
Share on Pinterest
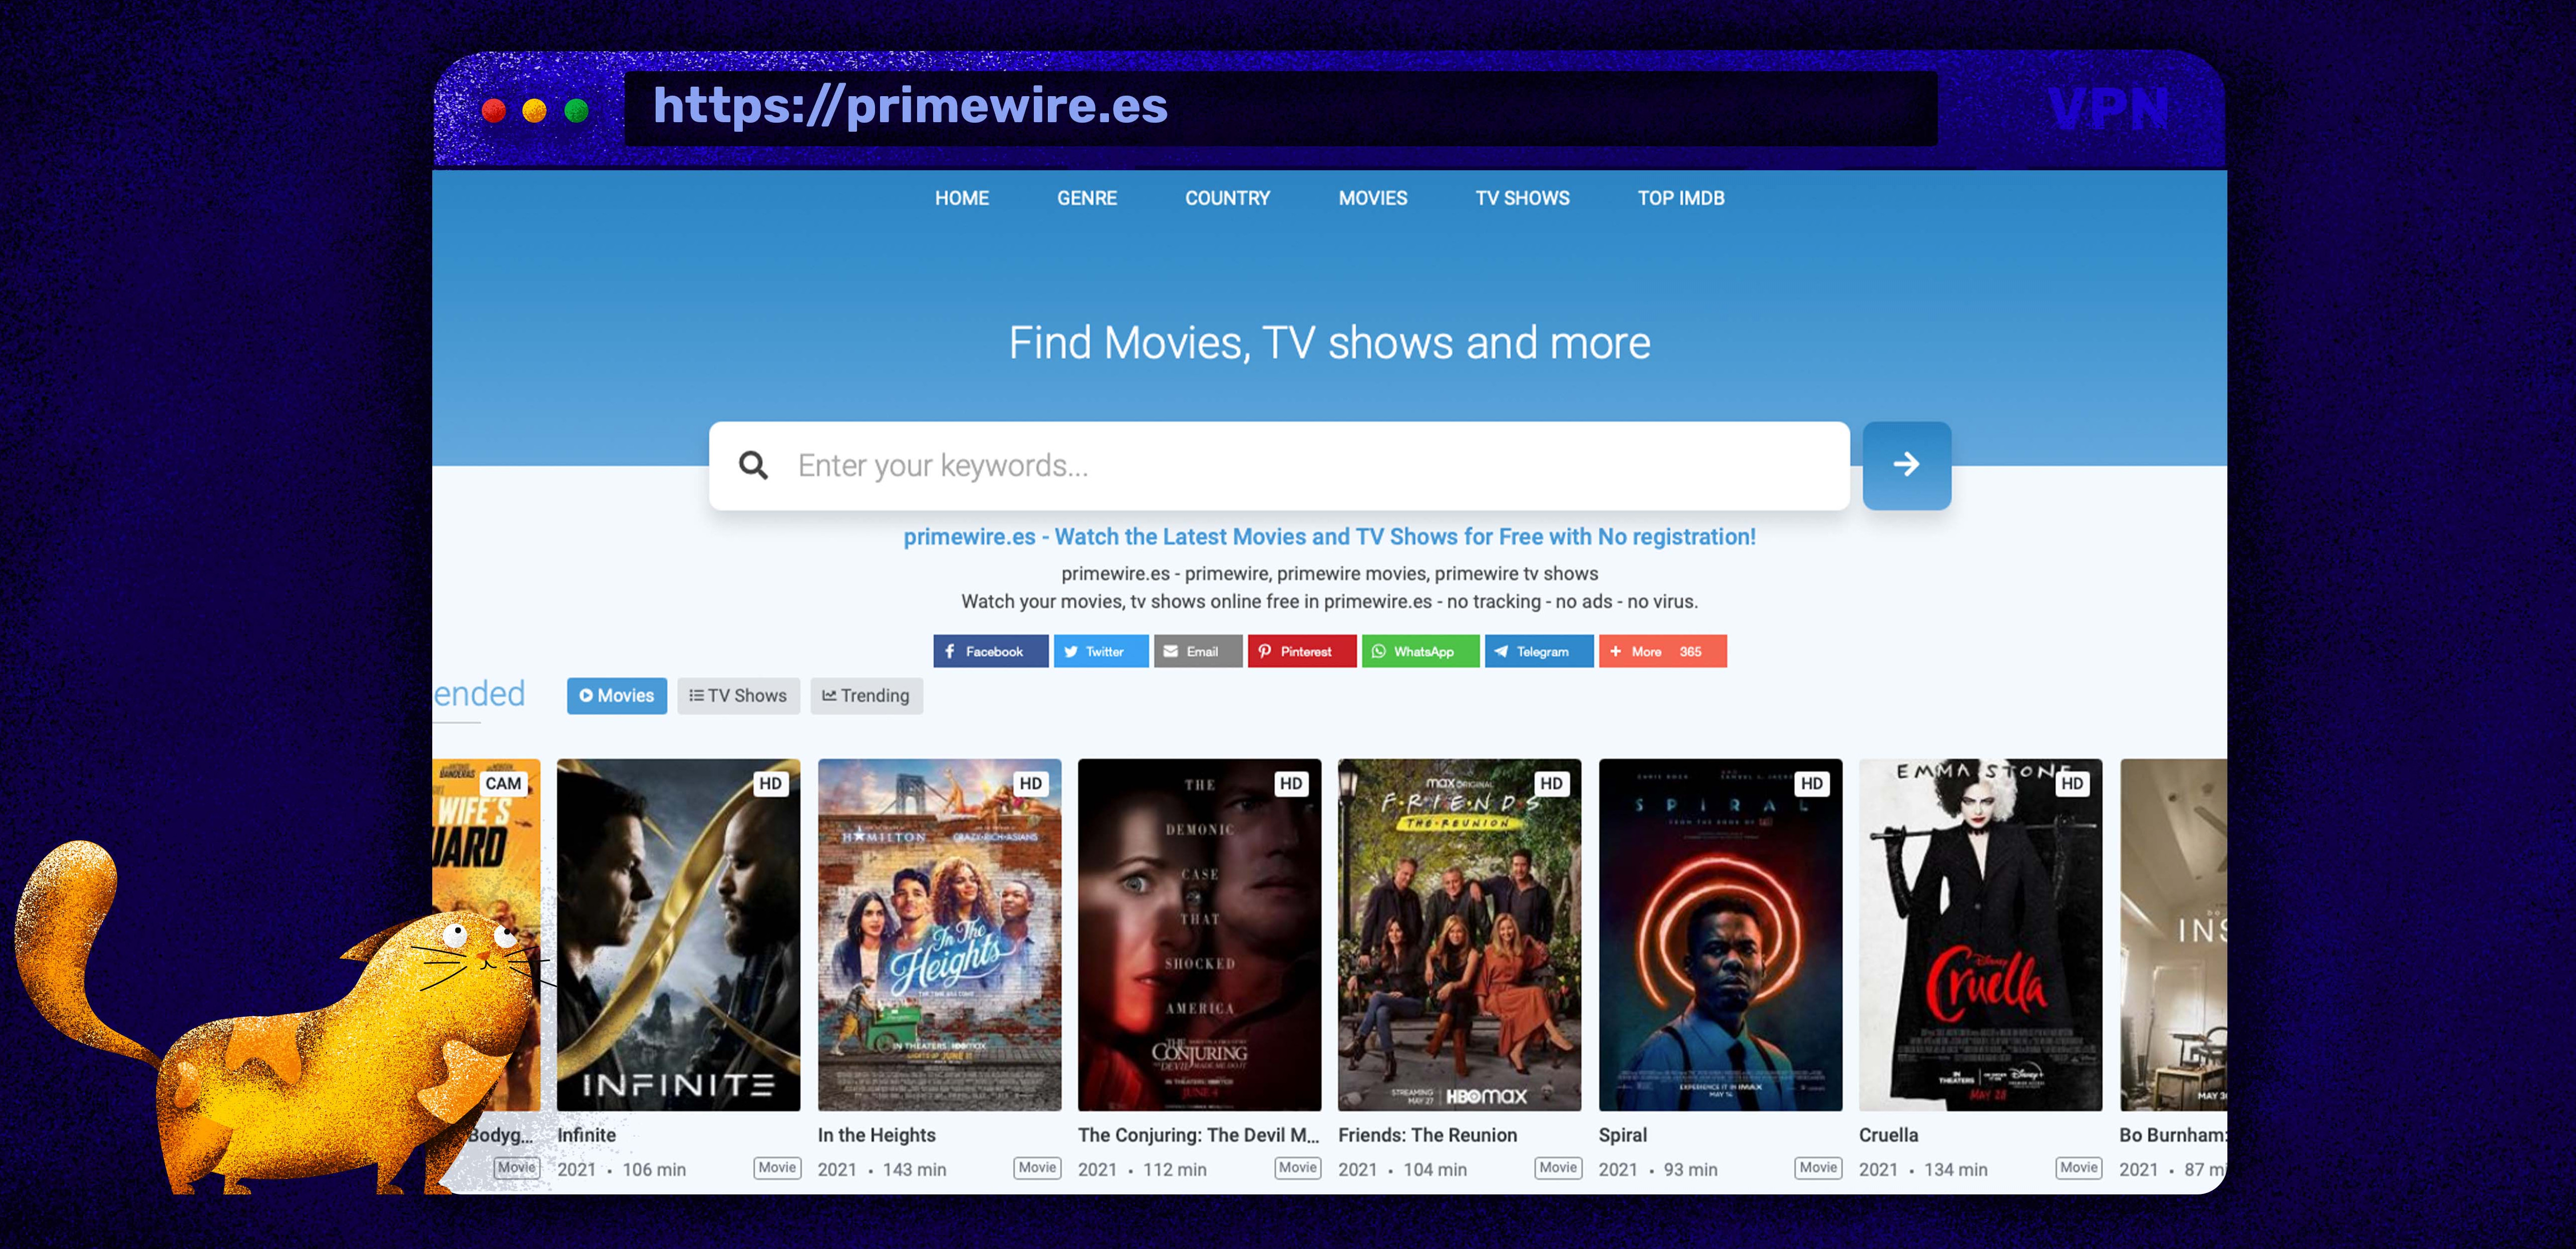pyautogui.click(x=1301, y=651)
